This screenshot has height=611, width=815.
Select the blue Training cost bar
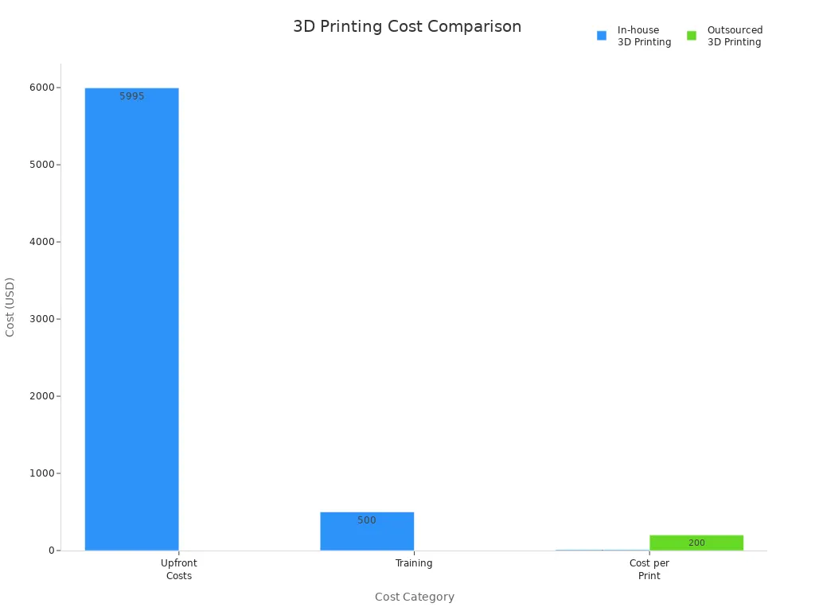tap(366, 531)
